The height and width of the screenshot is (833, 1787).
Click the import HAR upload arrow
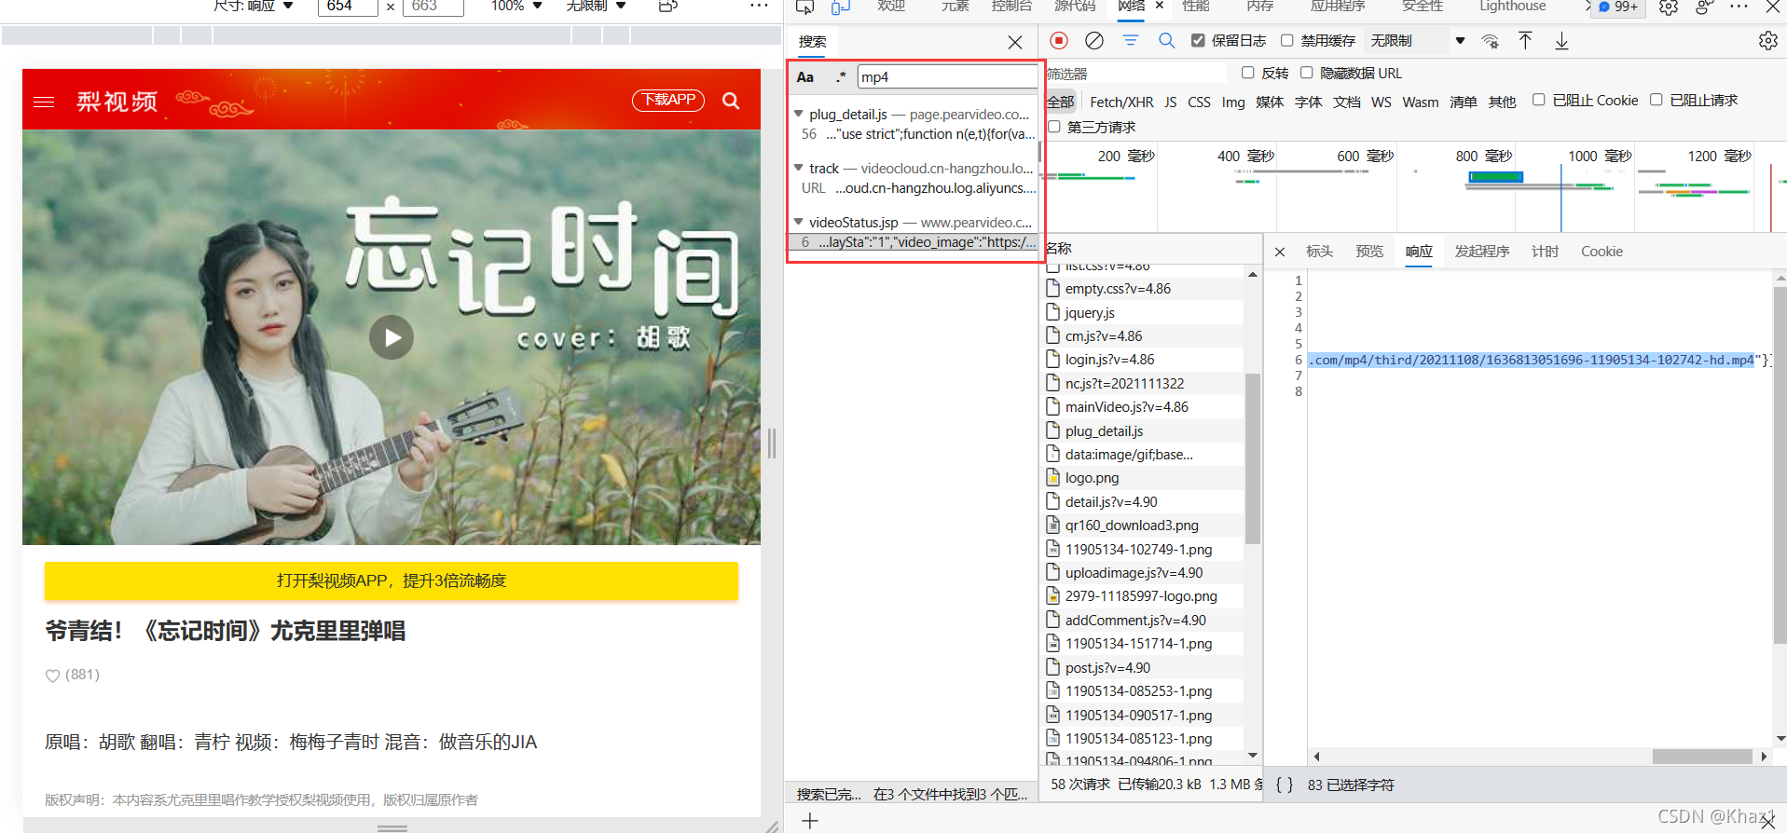1525,41
